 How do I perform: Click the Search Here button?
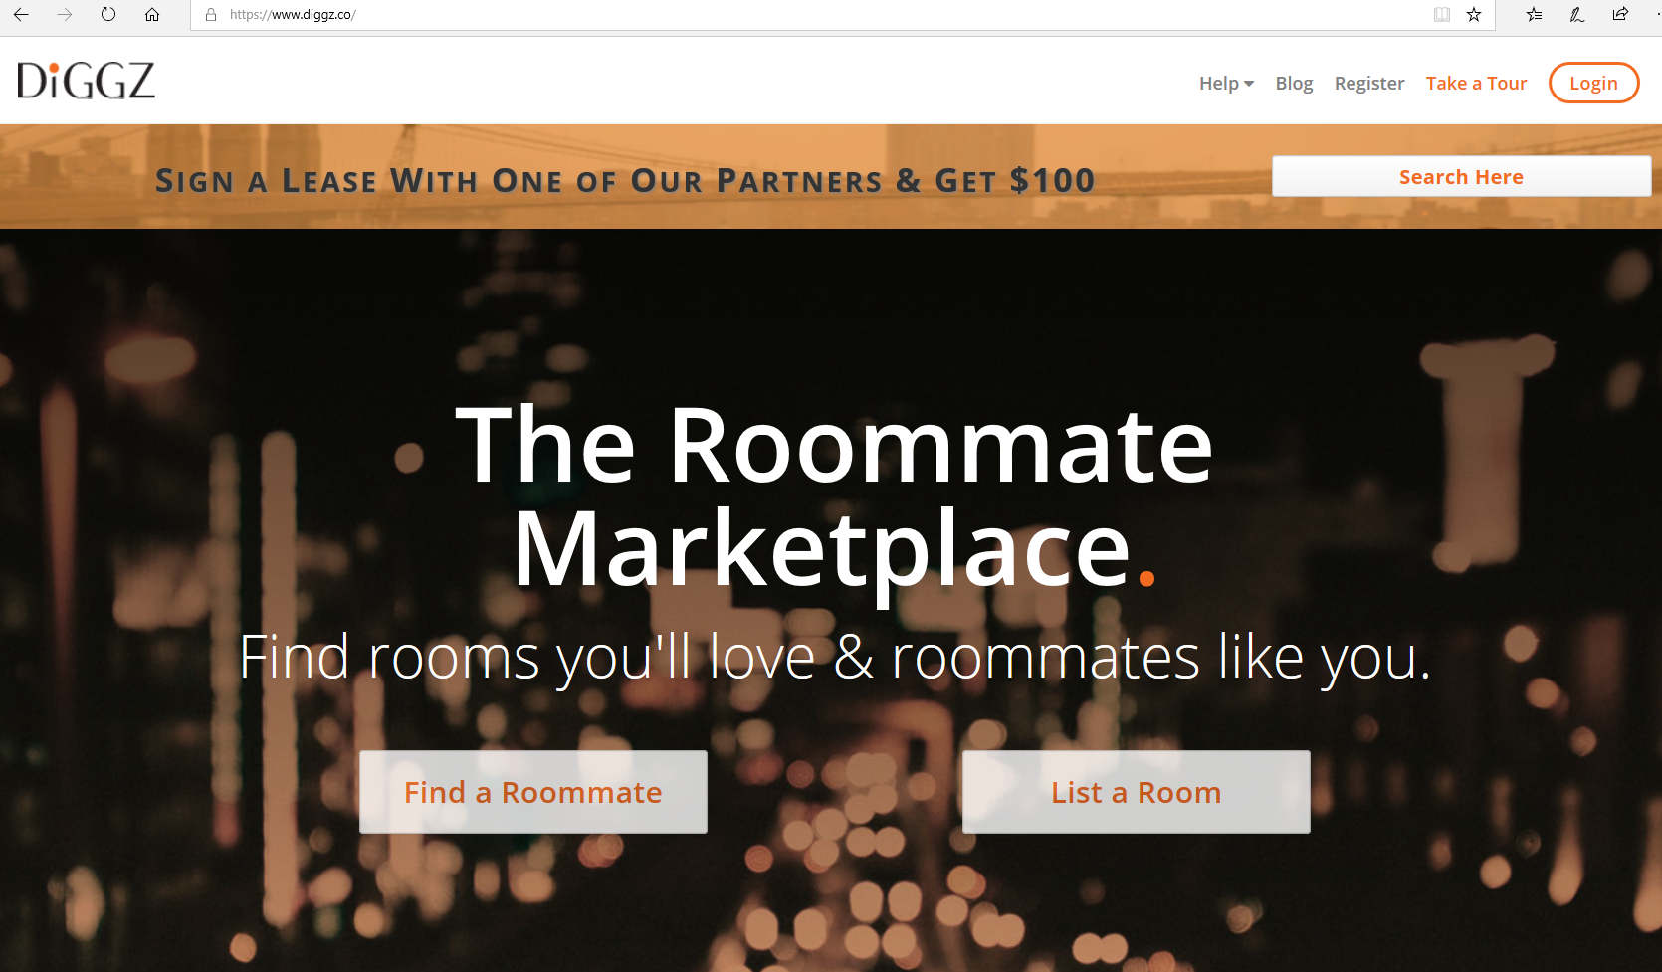click(x=1461, y=176)
